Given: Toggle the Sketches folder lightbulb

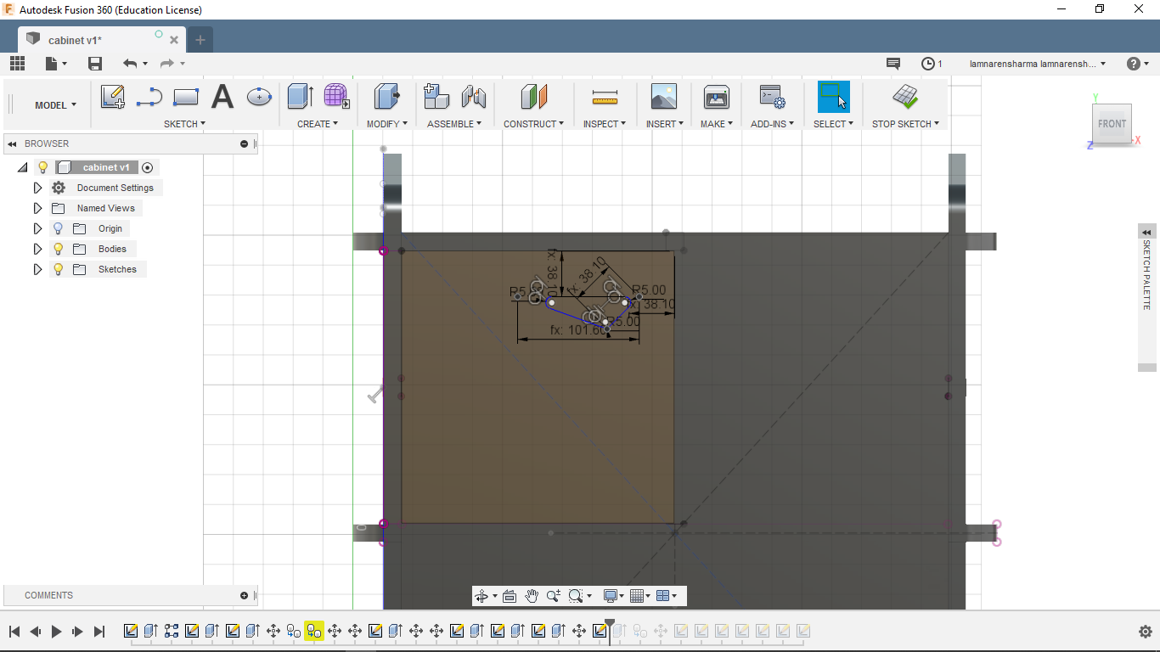Looking at the screenshot, I should pyautogui.click(x=58, y=269).
